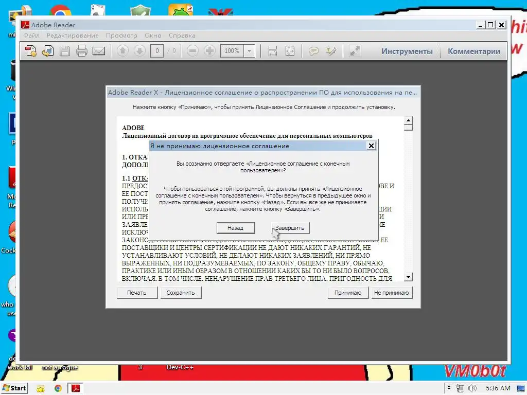Click the volume speaker tray icon
Viewport: 527px width, 395px height.
pyautogui.click(x=472, y=388)
